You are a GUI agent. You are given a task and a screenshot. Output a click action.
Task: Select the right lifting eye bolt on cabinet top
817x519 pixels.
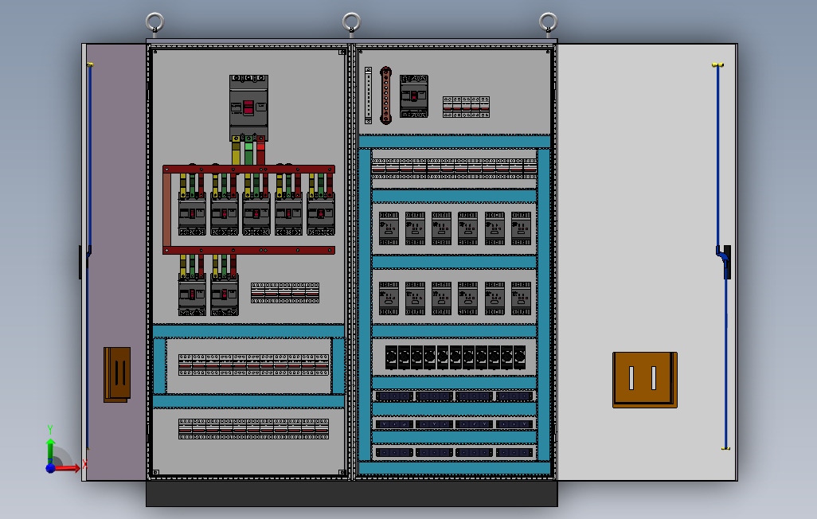point(548,24)
